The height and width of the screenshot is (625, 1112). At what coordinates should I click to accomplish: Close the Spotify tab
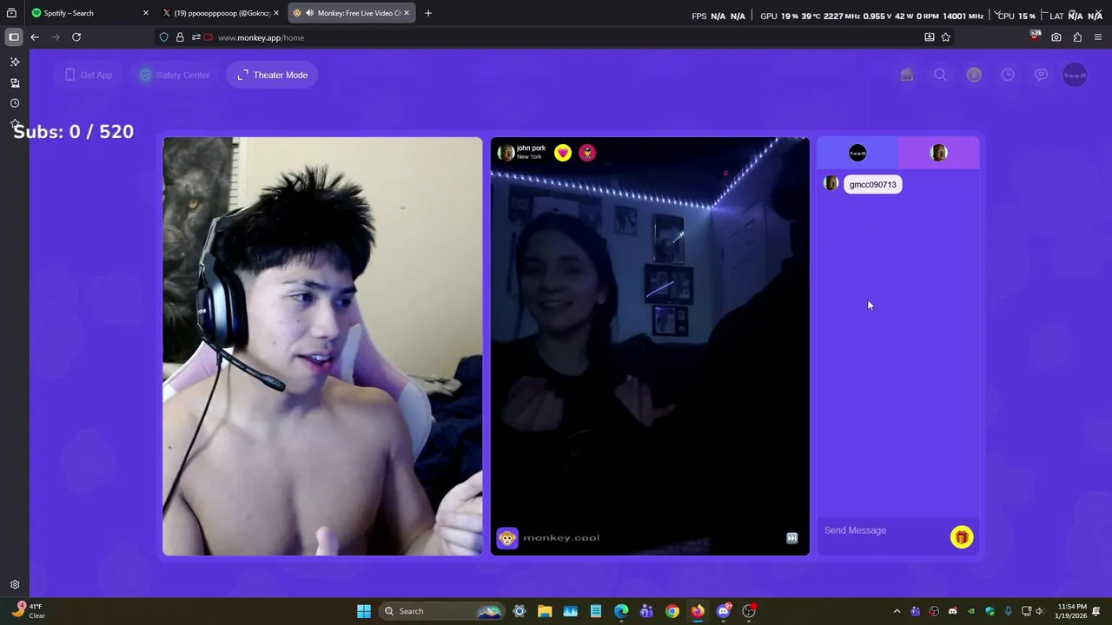coord(145,13)
